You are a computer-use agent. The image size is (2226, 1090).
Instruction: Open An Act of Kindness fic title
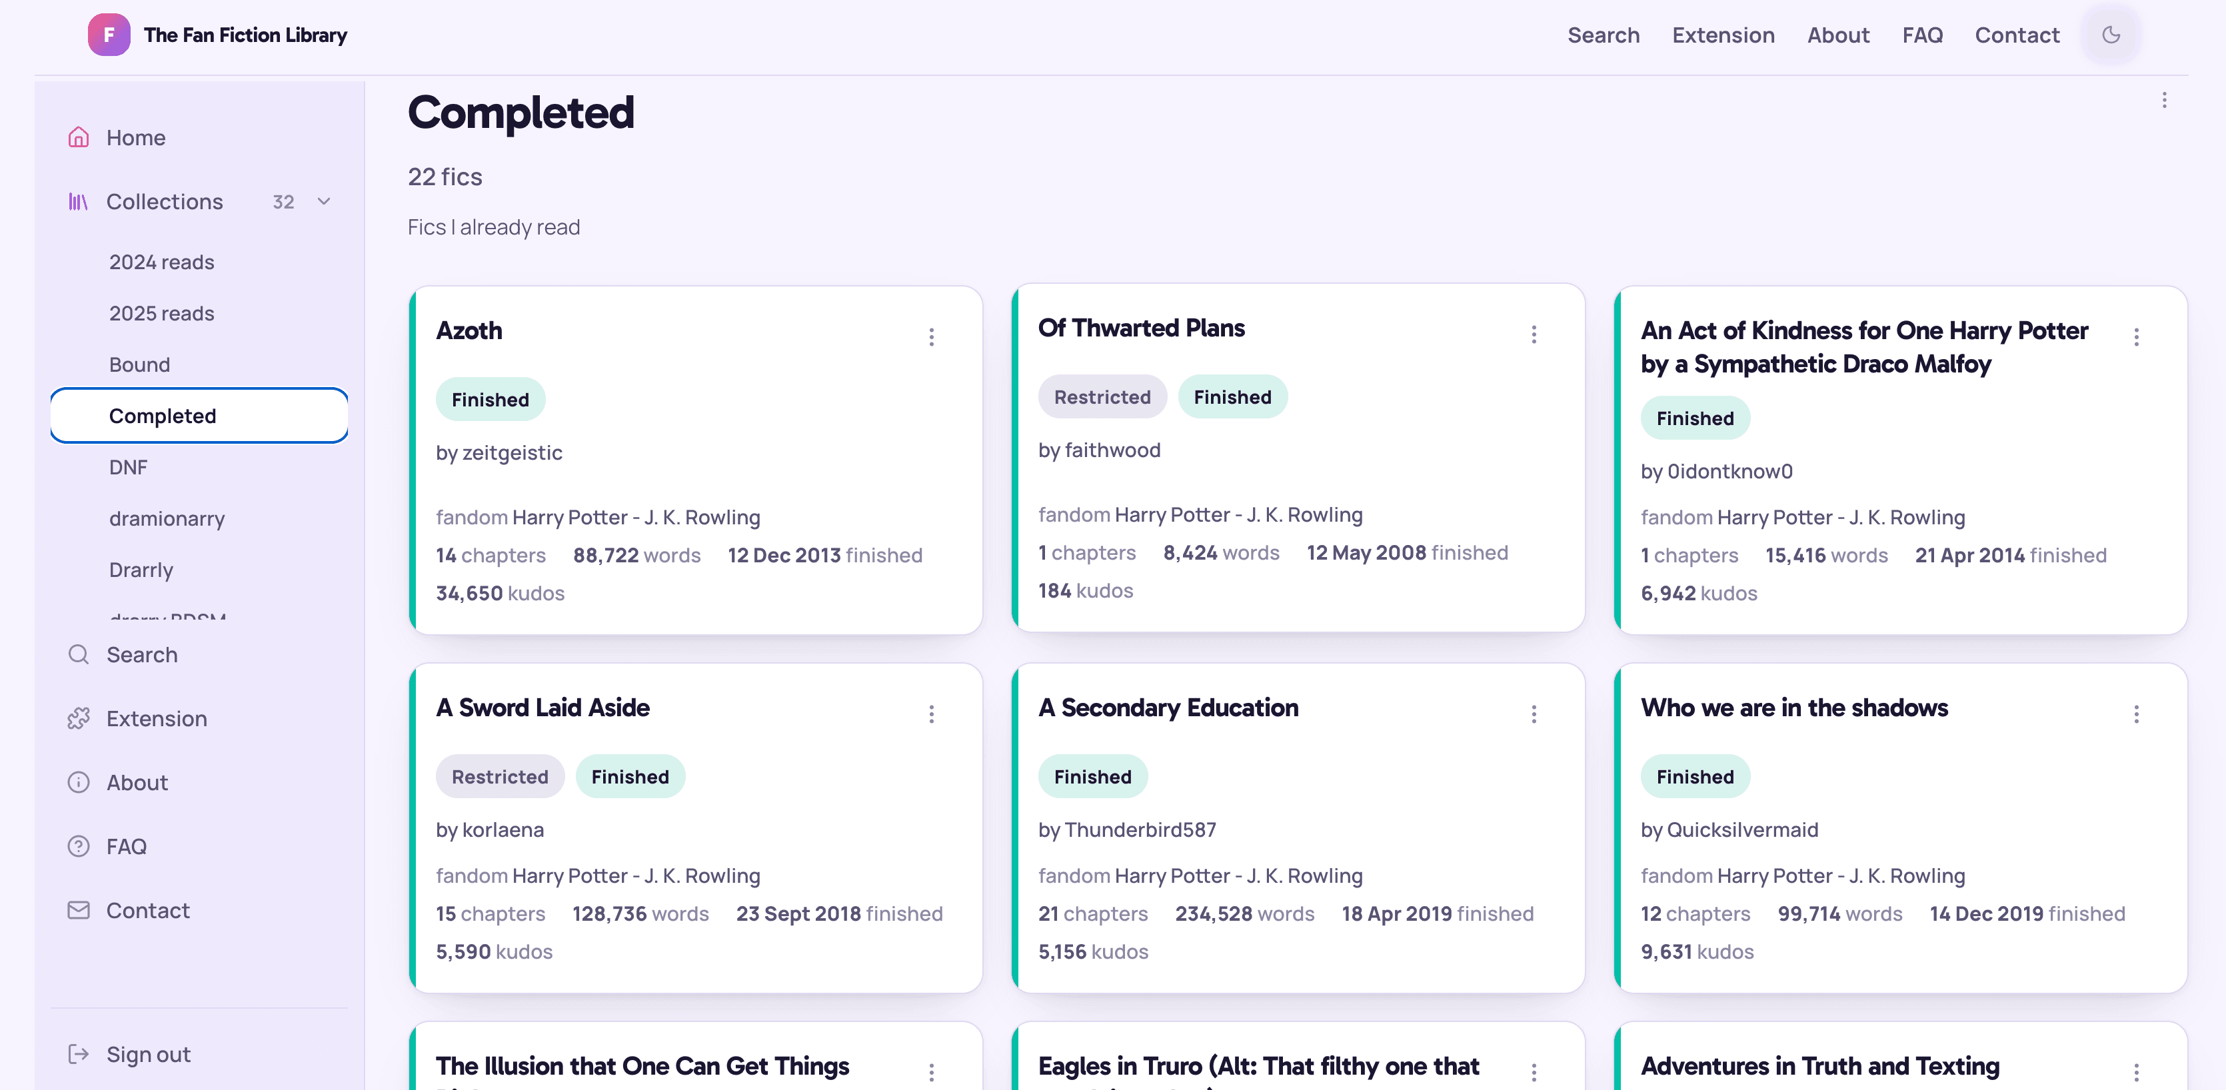point(1864,347)
